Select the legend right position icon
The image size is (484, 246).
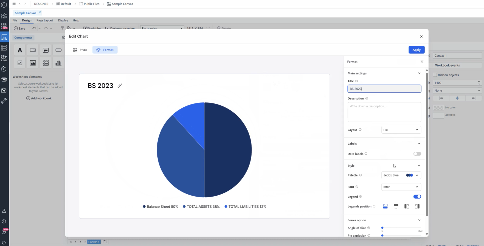[417, 206]
